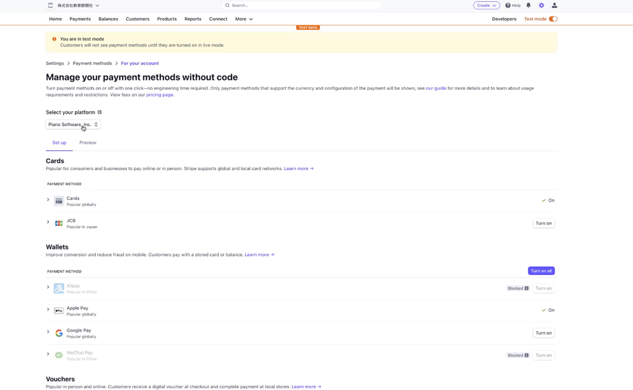The width and height of the screenshot is (633, 390).
Task: Open the More menu dropdown
Action: click(244, 19)
